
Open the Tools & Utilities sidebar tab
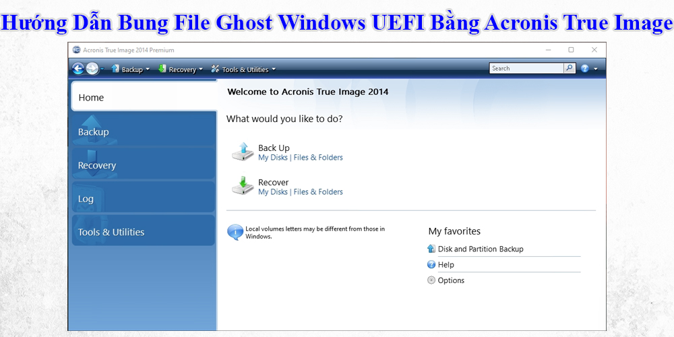click(144, 232)
